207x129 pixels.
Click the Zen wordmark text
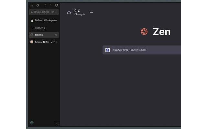point(162,32)
